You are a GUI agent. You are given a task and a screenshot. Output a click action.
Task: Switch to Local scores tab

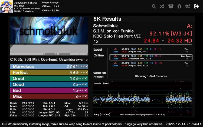[98, 49]
